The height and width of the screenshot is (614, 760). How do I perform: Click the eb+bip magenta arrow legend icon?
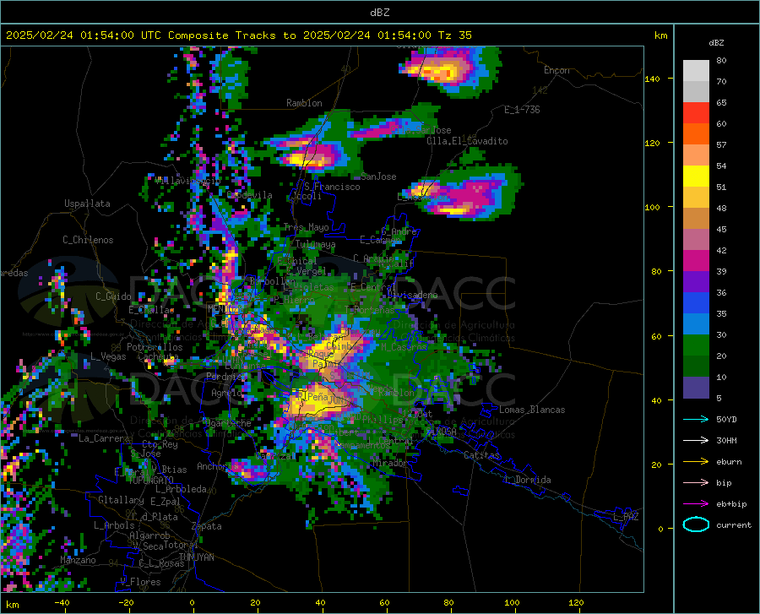pos(696,503)
